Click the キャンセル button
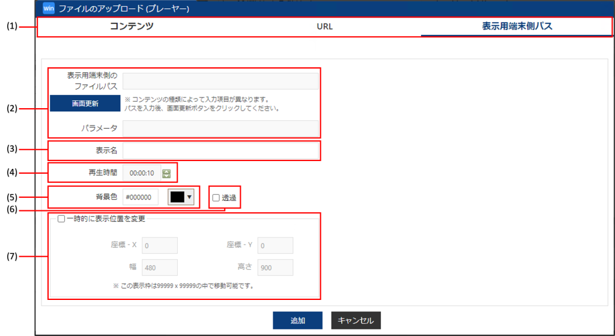Screen dimensions: 615x336 [356, 321]
